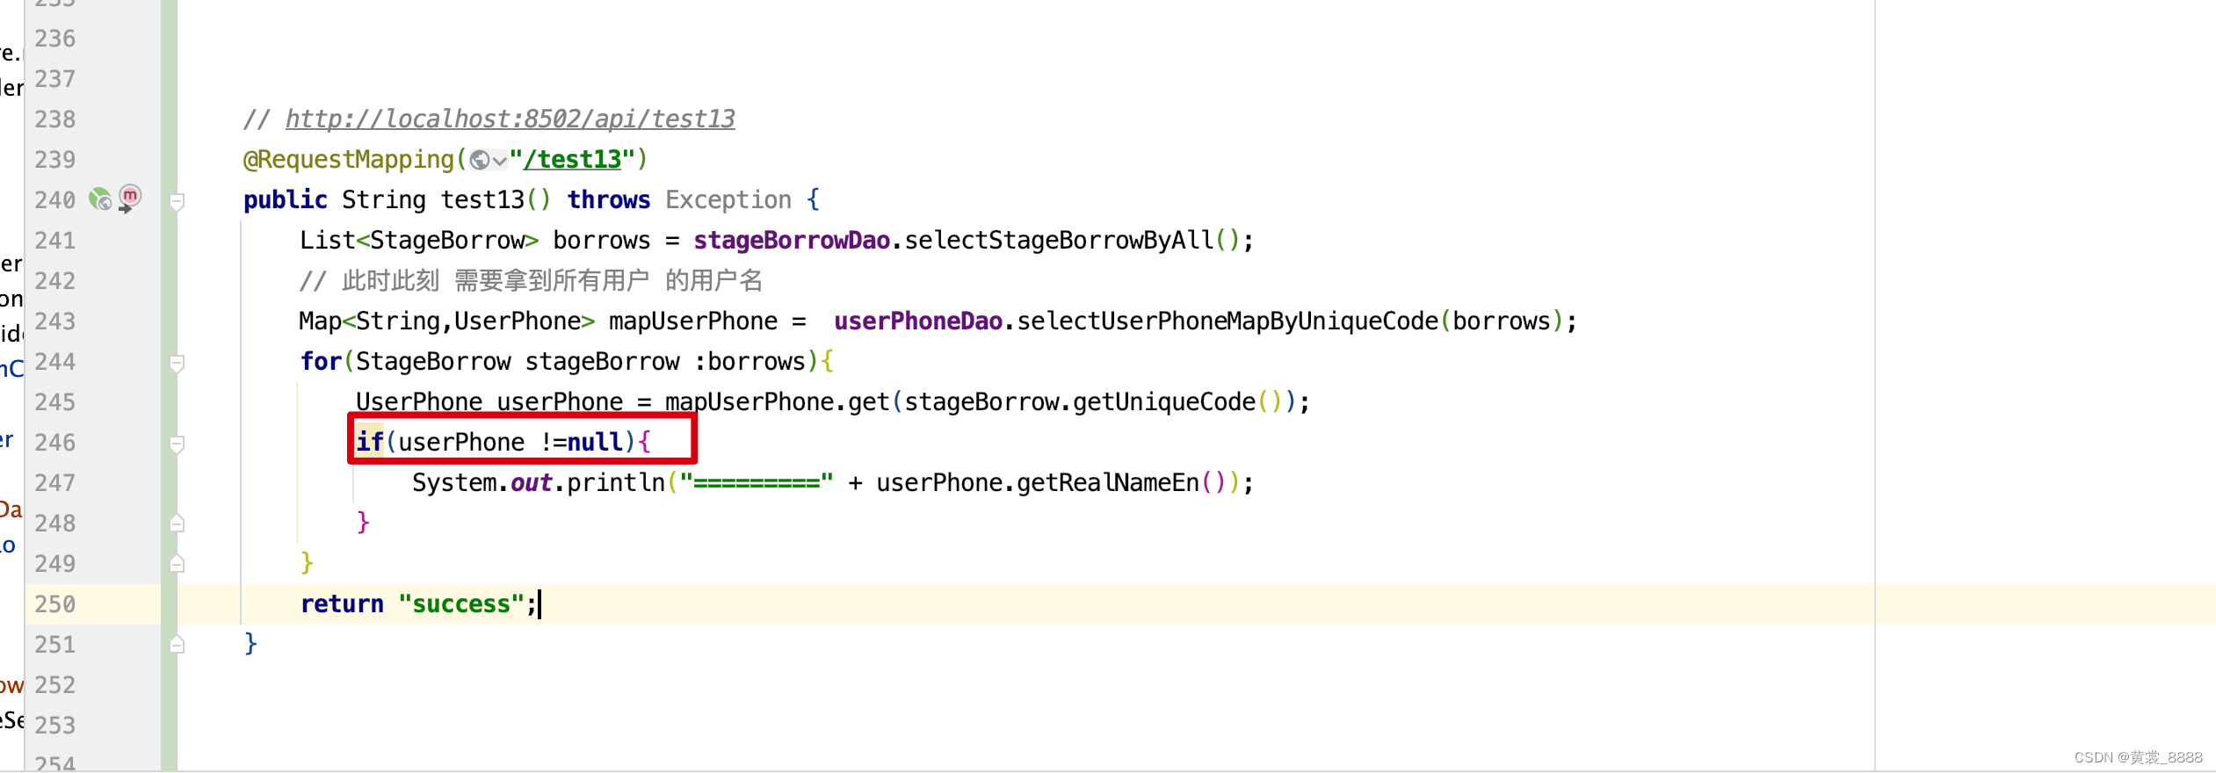Click the throws keyword on line 240
The height and width of the screenshot is (773, 2216).
[609, 200]
